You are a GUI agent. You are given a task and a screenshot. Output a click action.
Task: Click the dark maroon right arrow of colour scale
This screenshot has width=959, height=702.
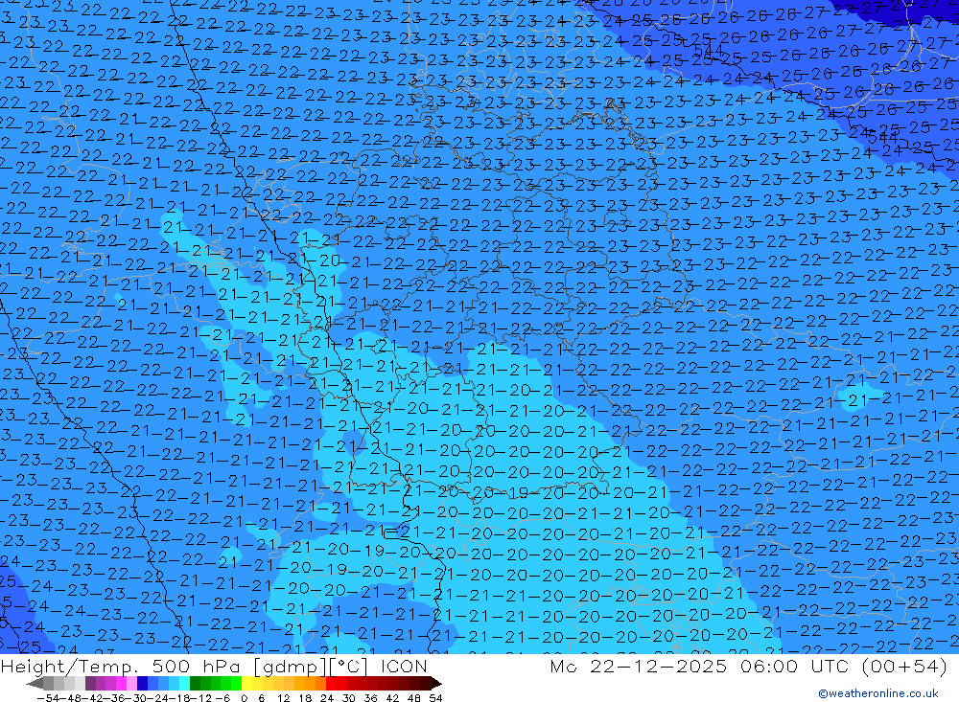[436, 684]
